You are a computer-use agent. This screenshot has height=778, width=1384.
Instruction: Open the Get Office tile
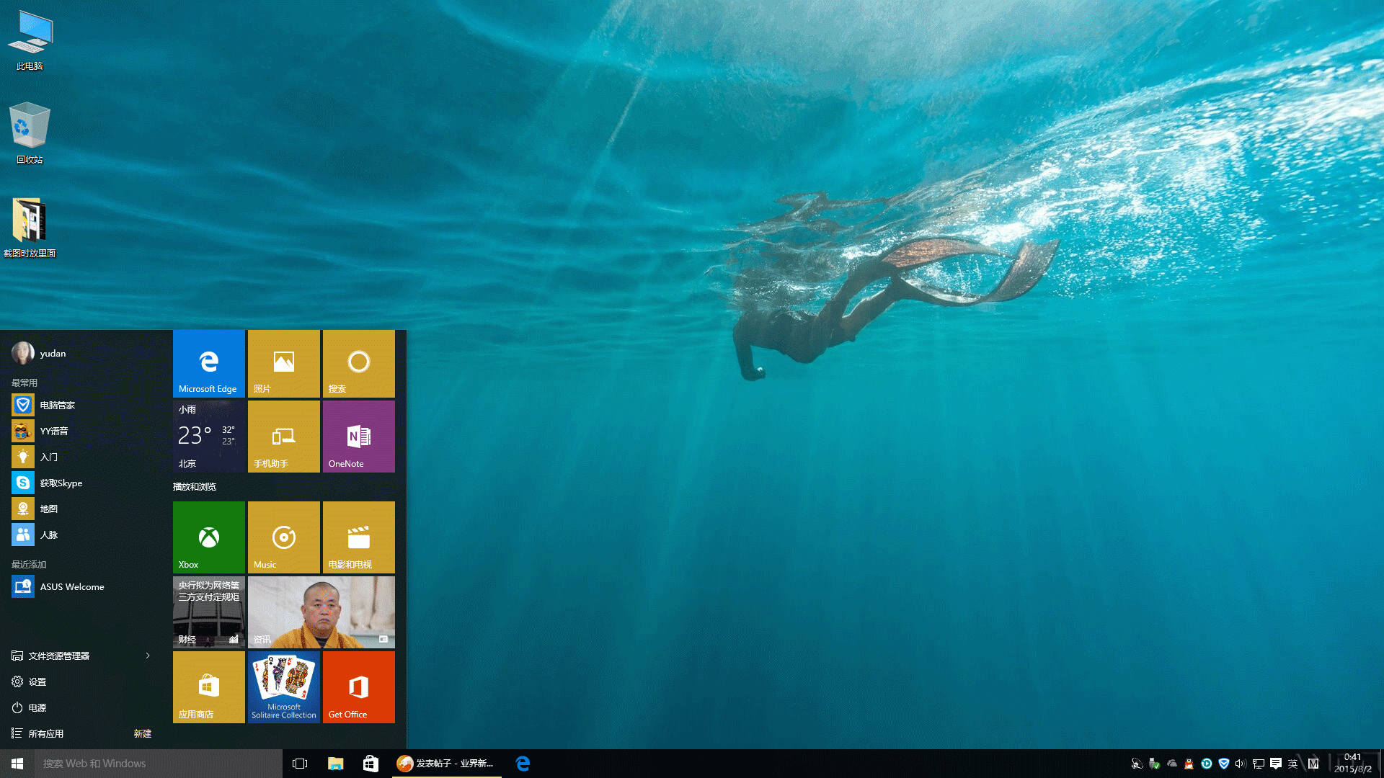click(x=359, y=687)
